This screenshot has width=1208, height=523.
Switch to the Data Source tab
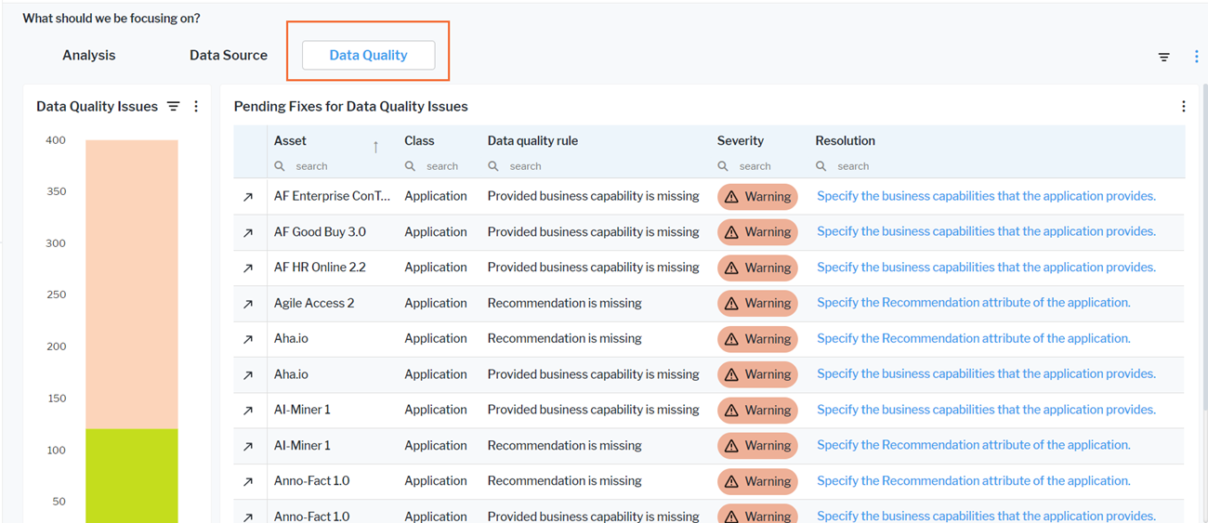tap(229, 56)
